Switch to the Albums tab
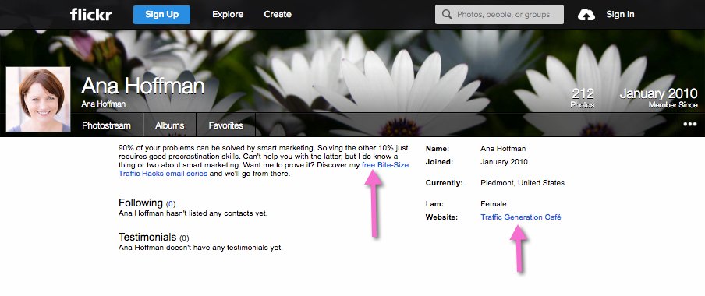This screenshot has width=705, height=296. tap(170, 125)
